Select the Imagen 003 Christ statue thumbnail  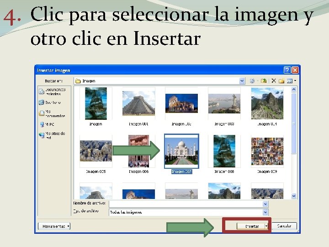224,103
